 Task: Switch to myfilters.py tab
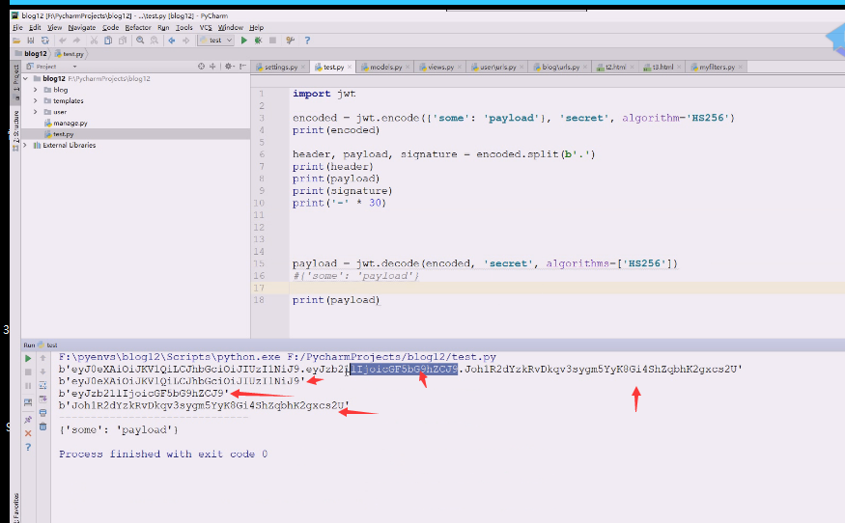click(717, 68)
